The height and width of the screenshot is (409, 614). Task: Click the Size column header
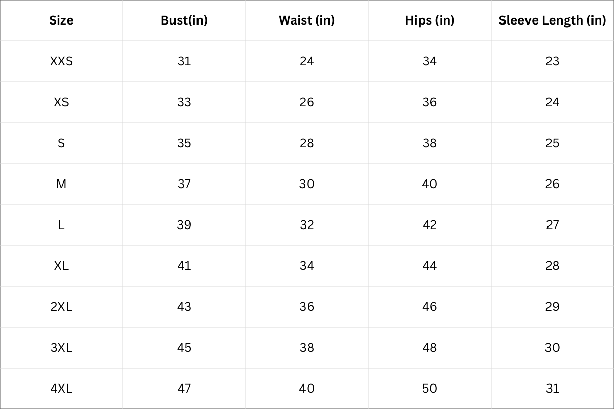[61, 20]
